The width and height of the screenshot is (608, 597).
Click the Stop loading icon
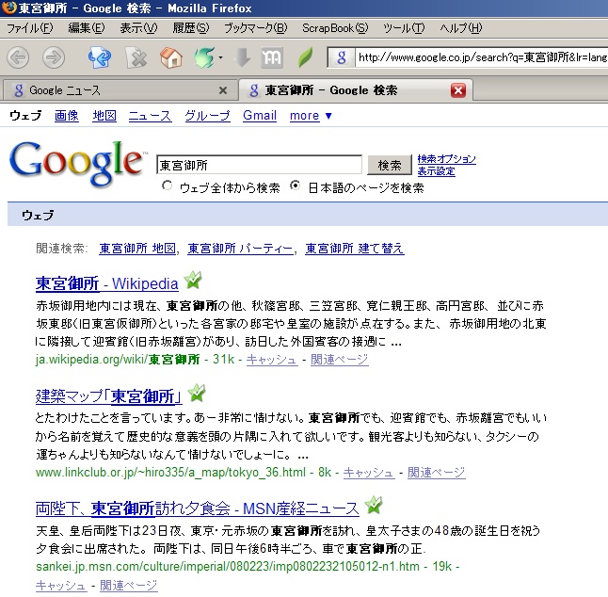coord(136,57)
